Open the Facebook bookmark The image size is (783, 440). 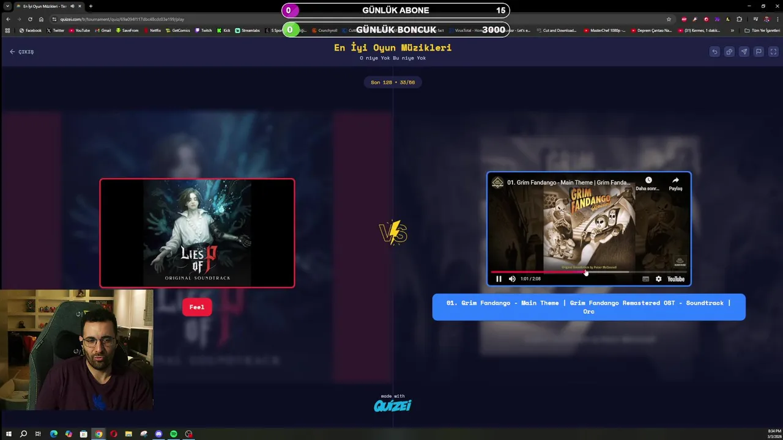click(31, 31)
